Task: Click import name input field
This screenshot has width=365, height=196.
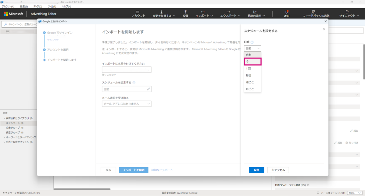Action: [127, 70]
